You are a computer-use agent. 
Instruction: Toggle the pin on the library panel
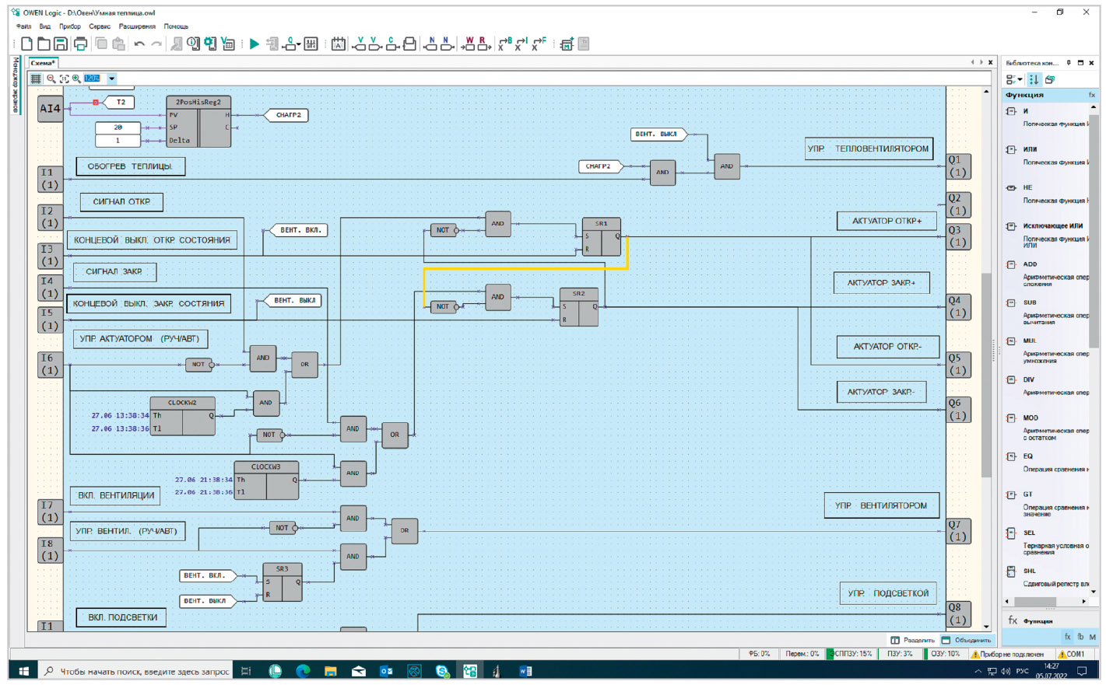click(1069, 63)
